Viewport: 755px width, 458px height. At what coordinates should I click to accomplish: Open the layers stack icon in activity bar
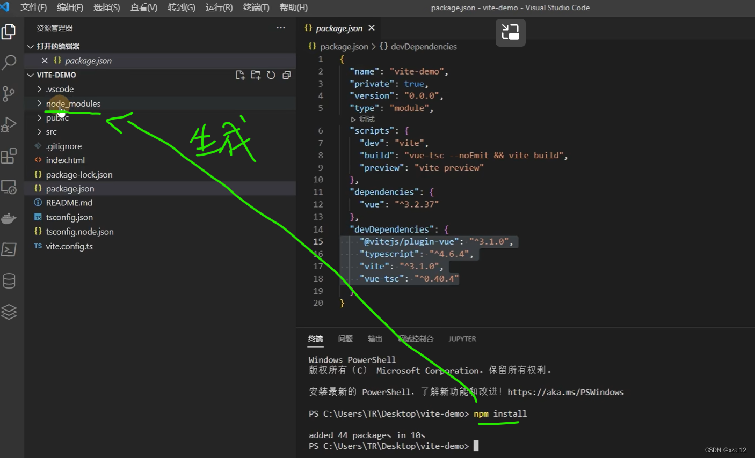(x=9, y=312)
